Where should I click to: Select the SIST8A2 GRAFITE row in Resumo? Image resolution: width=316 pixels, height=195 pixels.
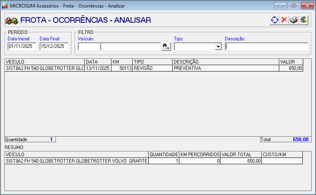tap(77, 161)
